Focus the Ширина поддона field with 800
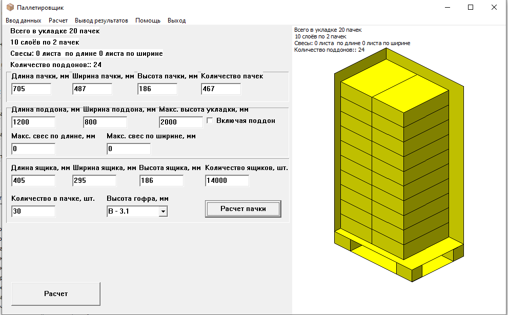The height and width of the screenshot is (315, 508). (105, 122)
